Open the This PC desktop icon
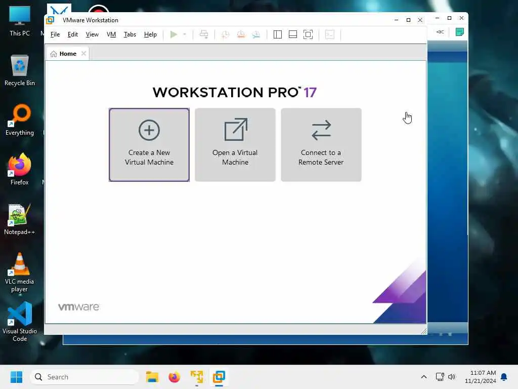 [x=20, y=21]
